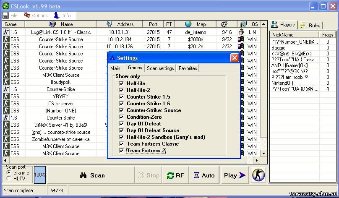
Task: Switch to the Players tab
Action: point(283,25)
